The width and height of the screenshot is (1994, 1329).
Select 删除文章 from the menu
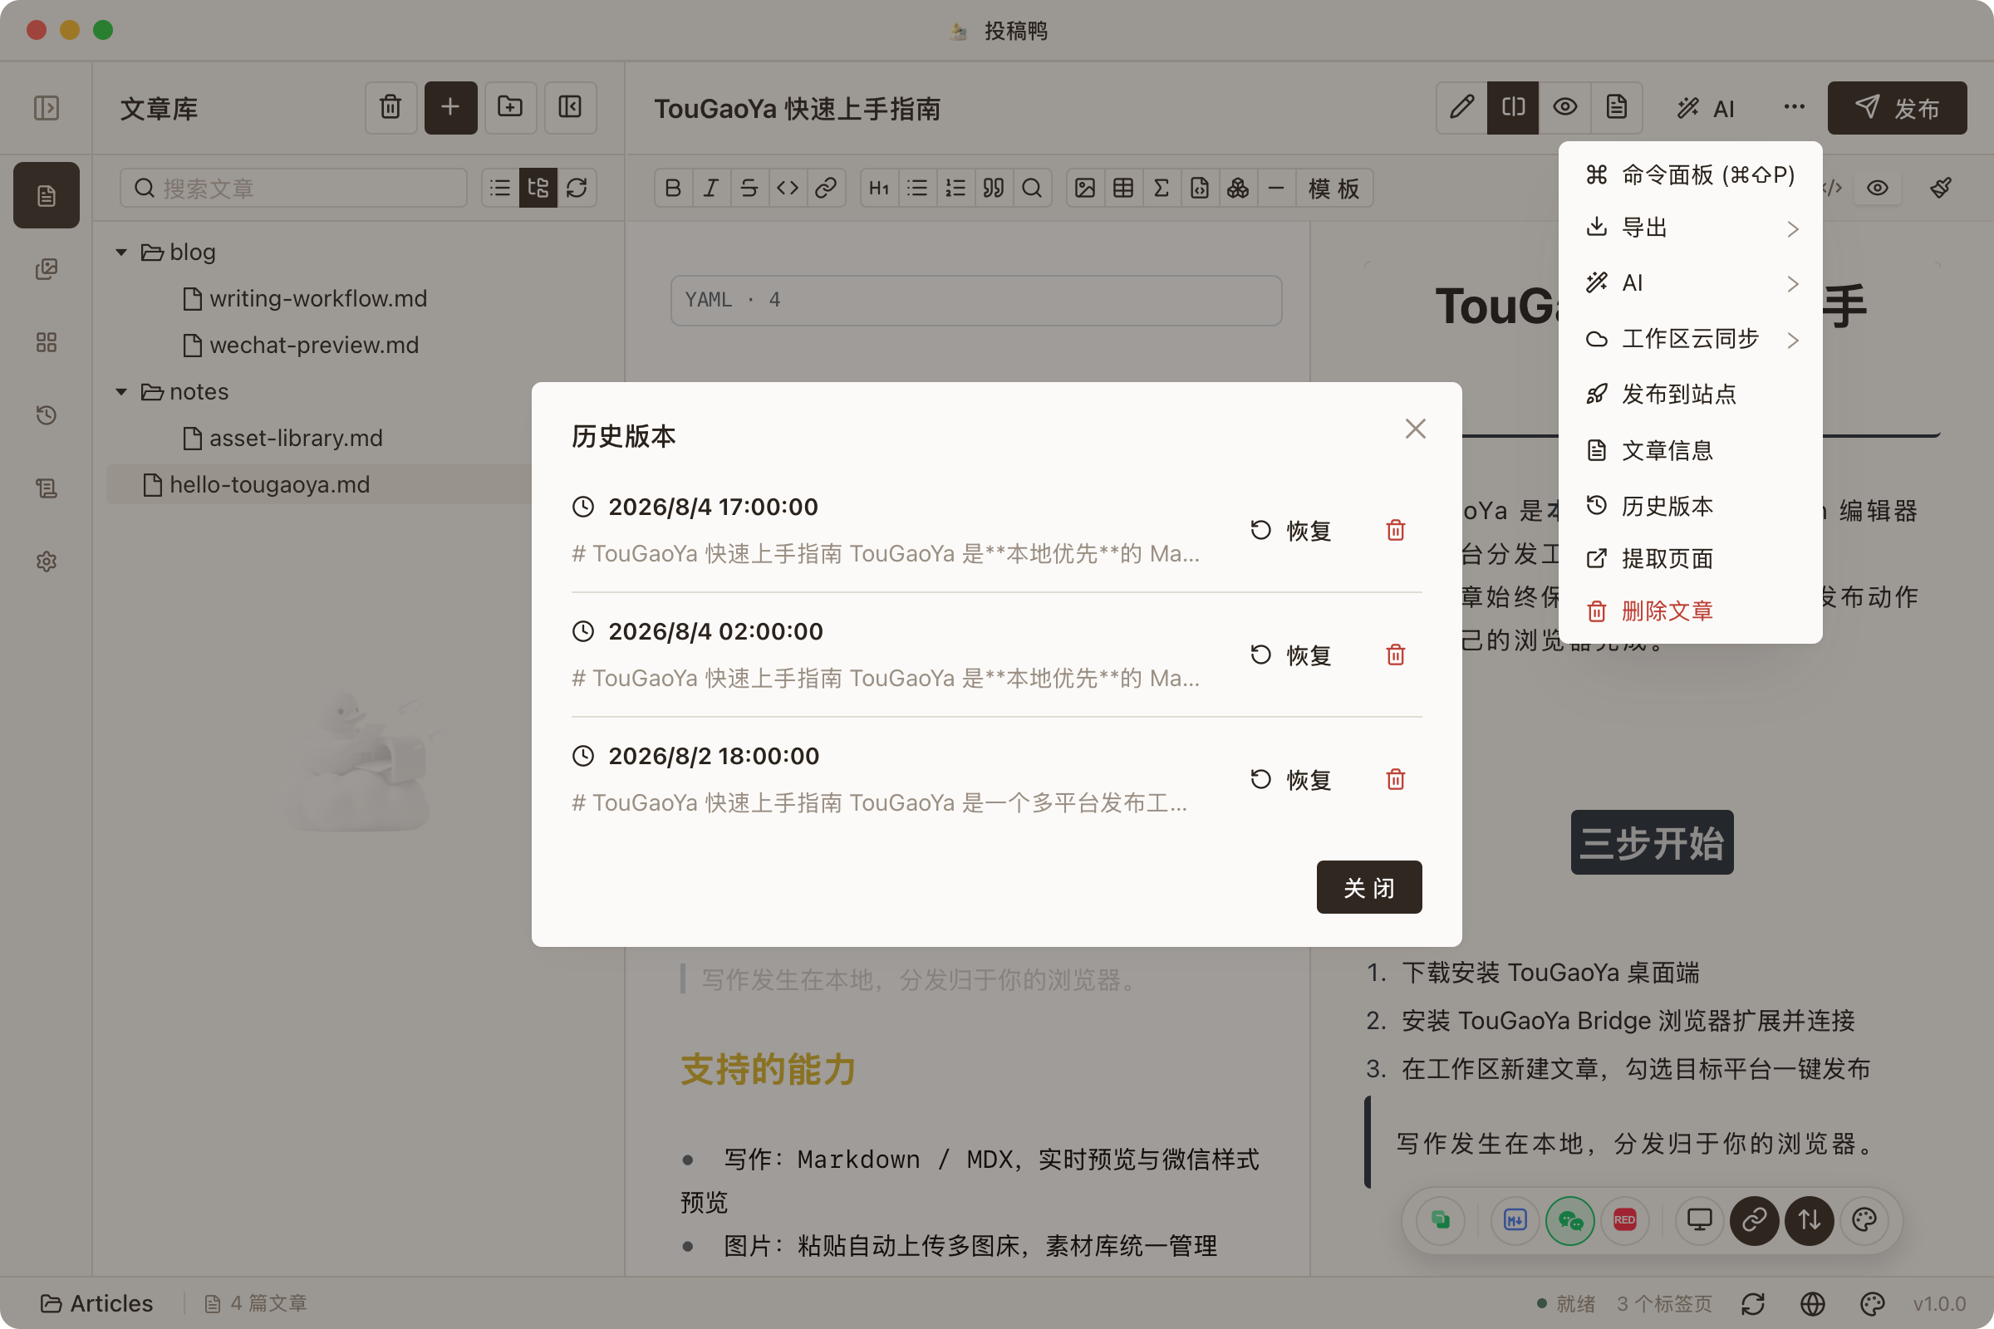(x=1691, y=611)
